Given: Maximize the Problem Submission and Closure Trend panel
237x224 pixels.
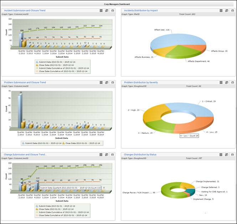Looking at the screenshot, I should (x=113, y=82).
